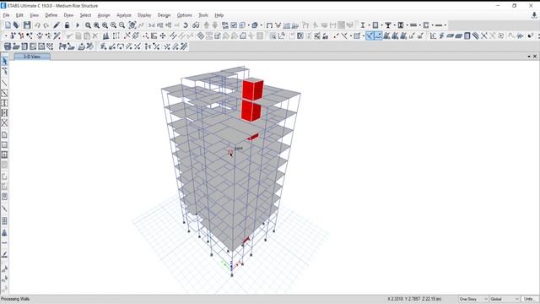The height and width of the screenshot is (304, 540).
Task: Switch to the 3-D View tab
Action: click(x=32, y=57)
